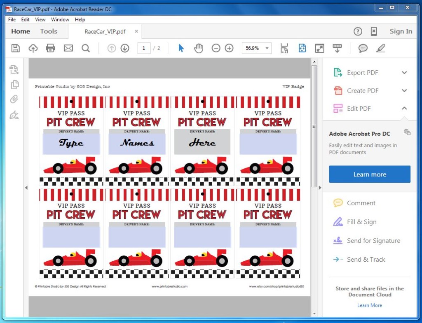Zoom in on the page
Viewport: 422px width, 323px height.
pos(229,48)
